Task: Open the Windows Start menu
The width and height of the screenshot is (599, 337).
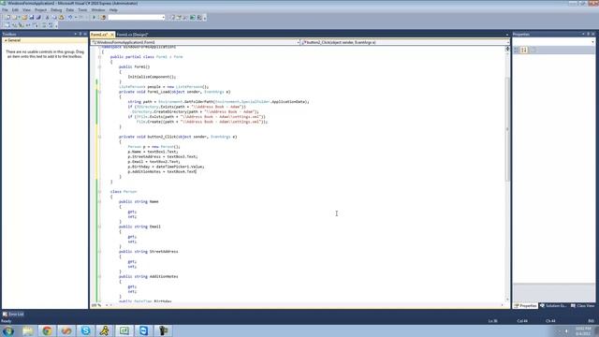Action: tap(8, 330)
